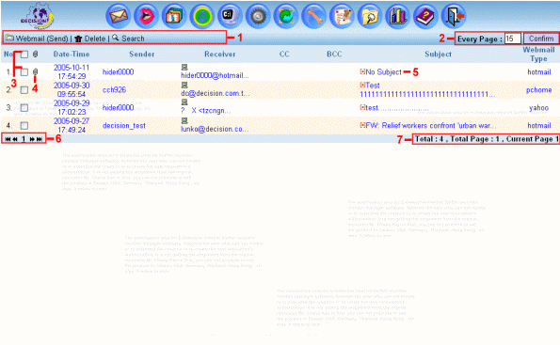
Task: Click date 2005-09-29 17:02:23
Action: pos(72,107)
